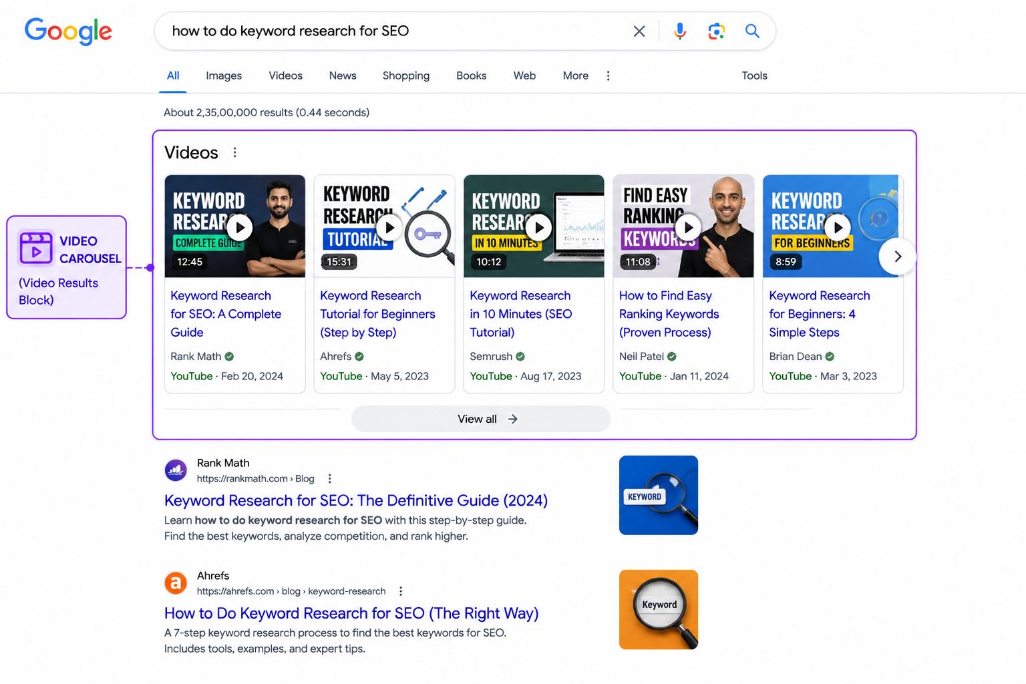The height and width of the screenshot is (684, 1026).
Task: Open the three-dot menu beside More
Action: click(x=608, y=75)
